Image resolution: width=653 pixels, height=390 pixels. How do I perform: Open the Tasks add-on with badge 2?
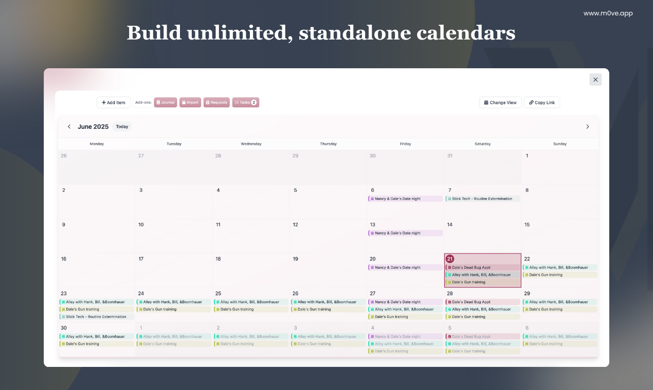pyautogui.click(x=246, y=103)
